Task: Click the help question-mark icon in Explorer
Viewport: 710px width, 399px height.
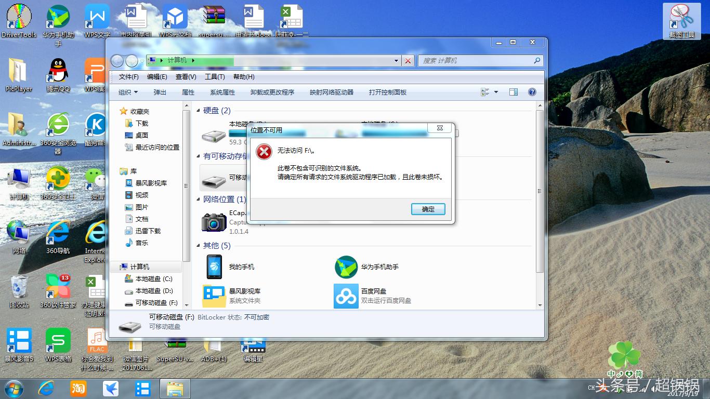Action: tap(531, 92)
